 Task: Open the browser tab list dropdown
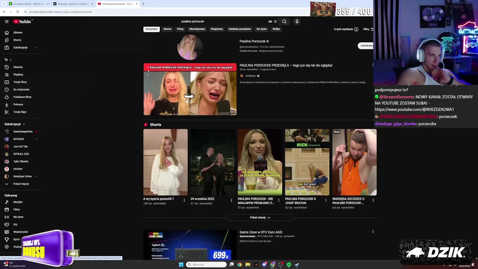4,4
